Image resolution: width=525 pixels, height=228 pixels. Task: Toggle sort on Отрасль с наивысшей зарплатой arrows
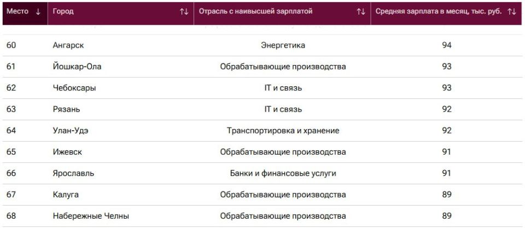pyautogui.click(x=361, y=11)
